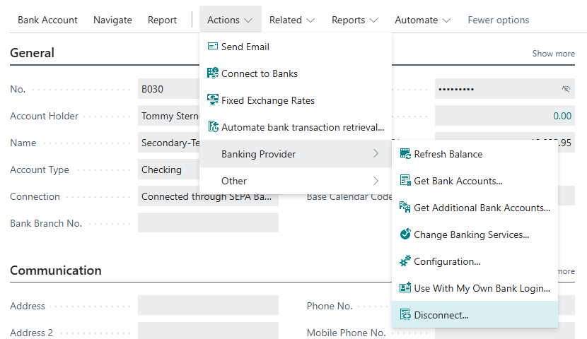Open the Reports dropdown menu
The height and width of the screenshot is (339, 587).
click(x=354, y=20)
